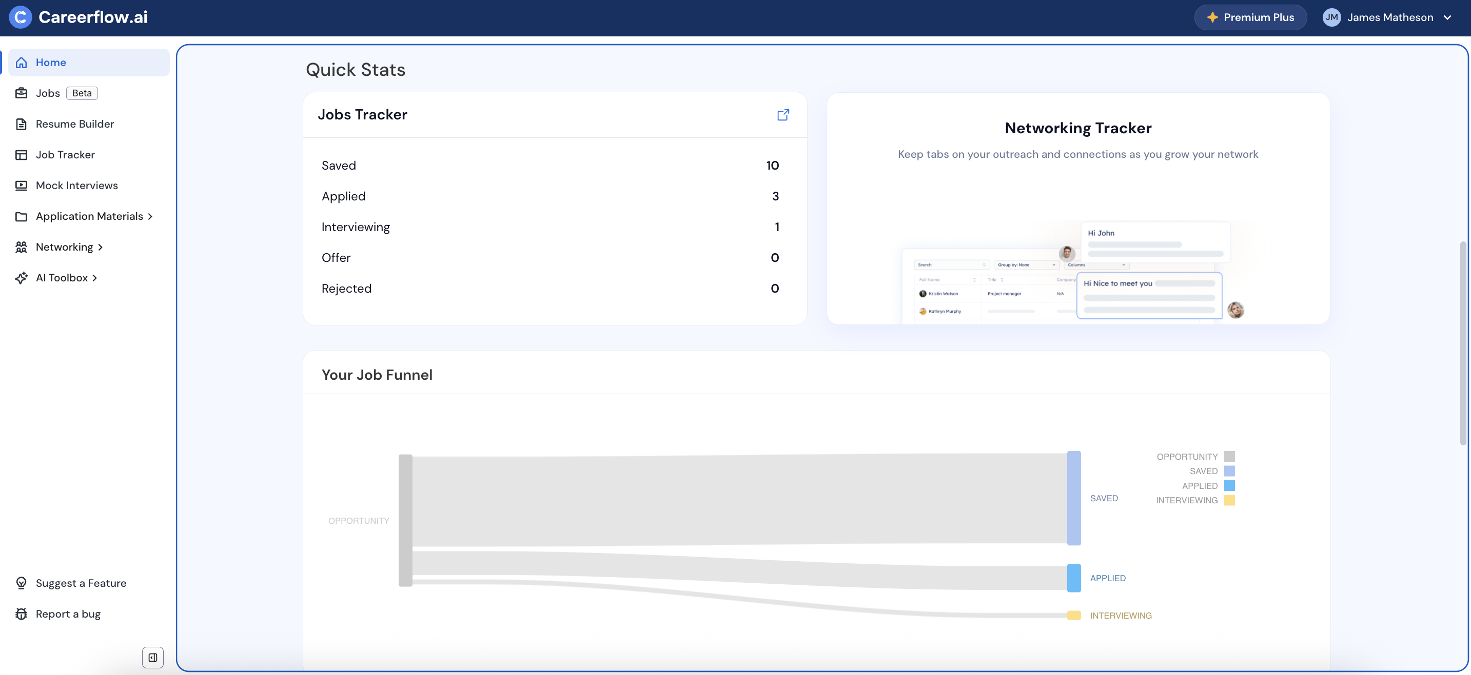Click the Networking people icon
The width and height of the screenshot is (1471, 675).
(21, 247)
